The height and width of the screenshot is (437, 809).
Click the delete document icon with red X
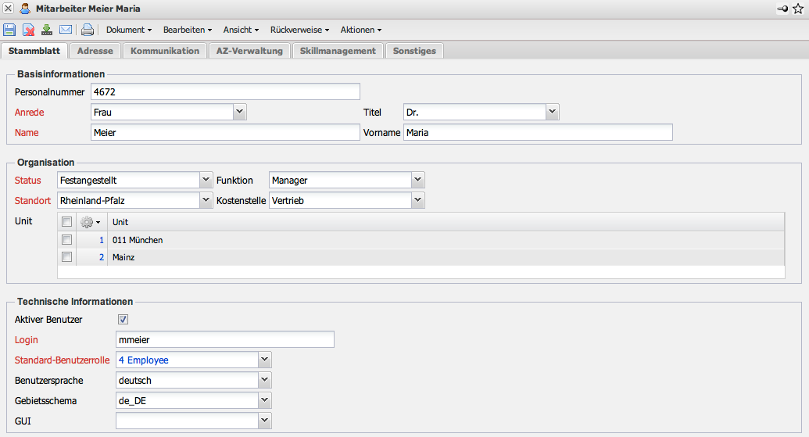click(28, 30)
